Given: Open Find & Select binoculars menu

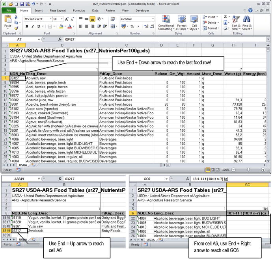Looking at the screenshot, I should click(x=247, y=23).
